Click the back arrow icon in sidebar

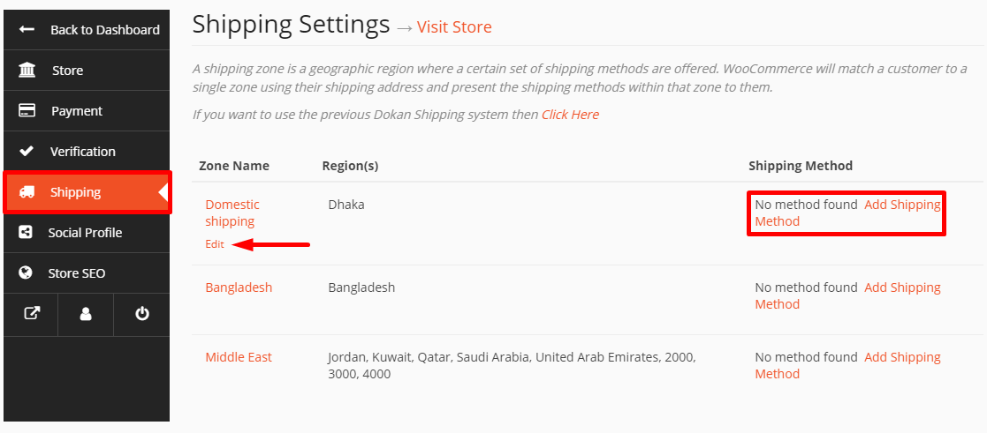[x=27, y=30]
